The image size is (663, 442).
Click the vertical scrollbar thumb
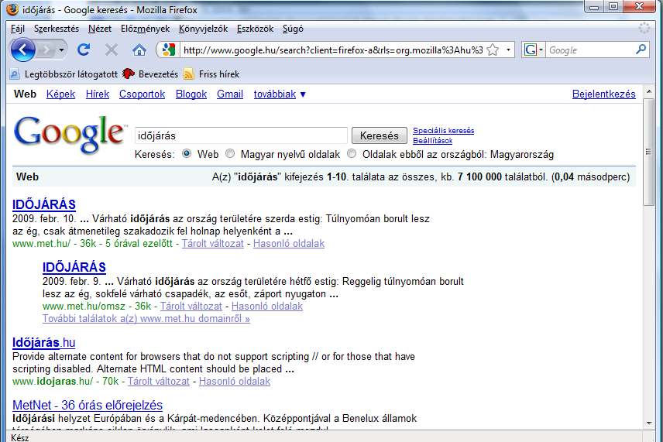pos(649,152)
